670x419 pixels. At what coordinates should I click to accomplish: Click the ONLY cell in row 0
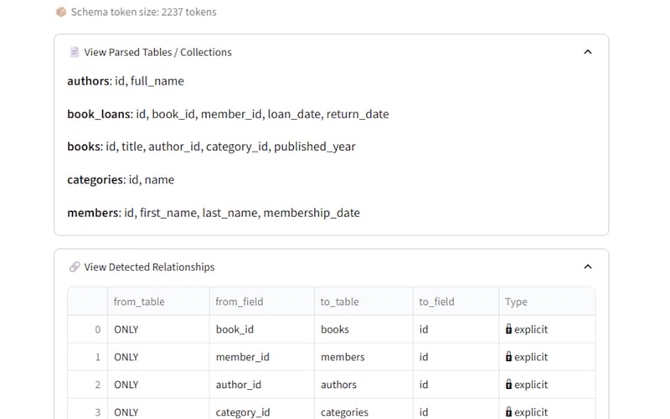pyautogui.click(x=158, y=329)
